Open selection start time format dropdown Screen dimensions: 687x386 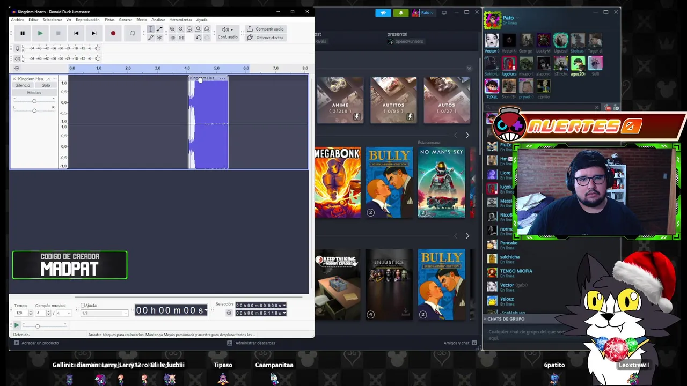point(284,306)
